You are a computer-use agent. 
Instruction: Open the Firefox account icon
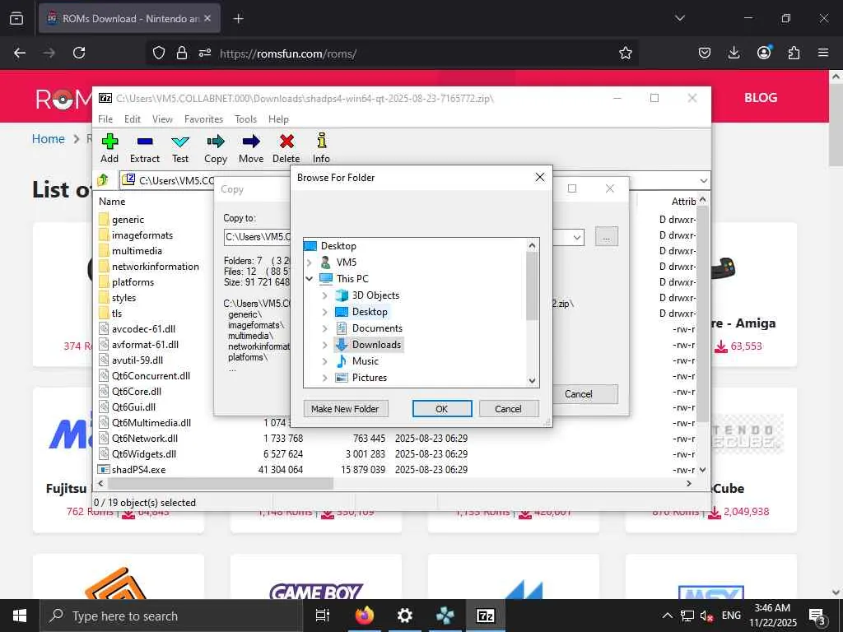click(764, 53)
